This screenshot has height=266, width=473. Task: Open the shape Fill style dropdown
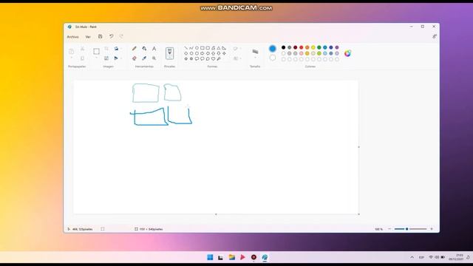coord(237,58)
